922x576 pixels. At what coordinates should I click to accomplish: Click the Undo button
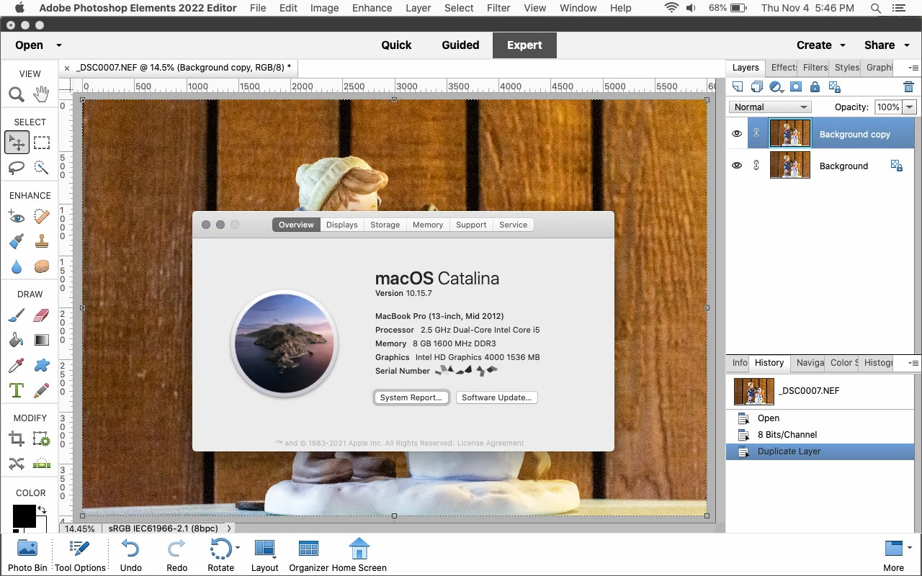tap(130, 555)
